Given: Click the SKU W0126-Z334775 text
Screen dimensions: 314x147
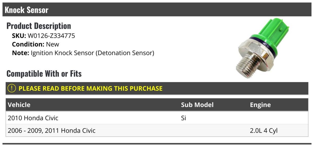Looking at the screenshot, I should tap(43, 36).
